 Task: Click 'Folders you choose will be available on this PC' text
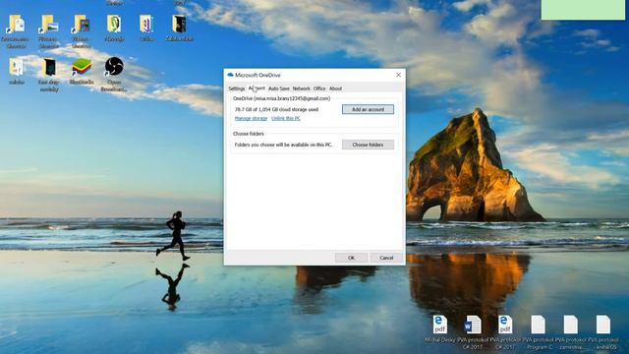pyautogui.click(x=283, y=145)
